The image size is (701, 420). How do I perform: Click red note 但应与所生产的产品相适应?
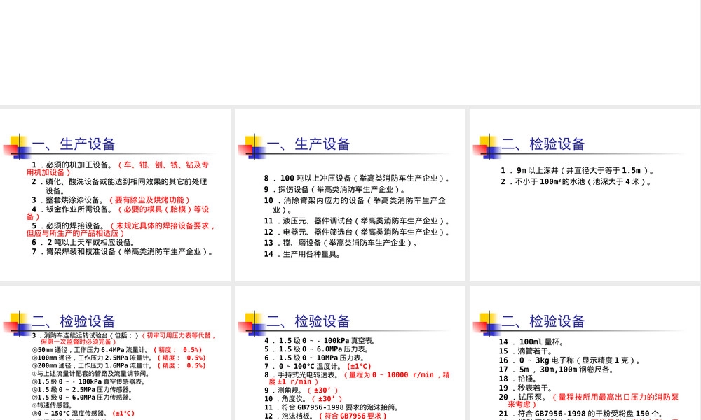(x=75, y=233)
